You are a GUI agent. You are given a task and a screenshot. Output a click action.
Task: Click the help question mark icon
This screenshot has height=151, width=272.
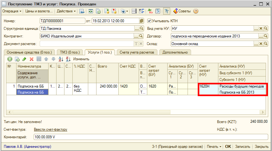point(196,11)
